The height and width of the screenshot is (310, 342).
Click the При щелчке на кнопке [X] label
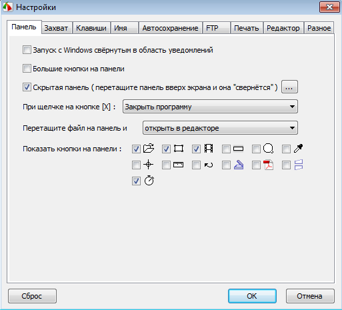[x=69, y=107]
